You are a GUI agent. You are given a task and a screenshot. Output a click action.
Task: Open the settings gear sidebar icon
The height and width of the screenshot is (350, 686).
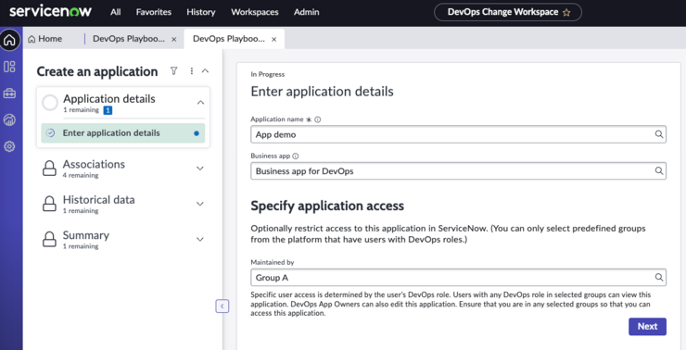point(9,146)
